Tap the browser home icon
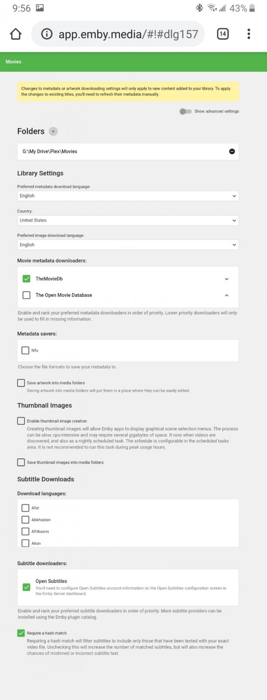Screen dimensions: 267x700 click(16, 34)
